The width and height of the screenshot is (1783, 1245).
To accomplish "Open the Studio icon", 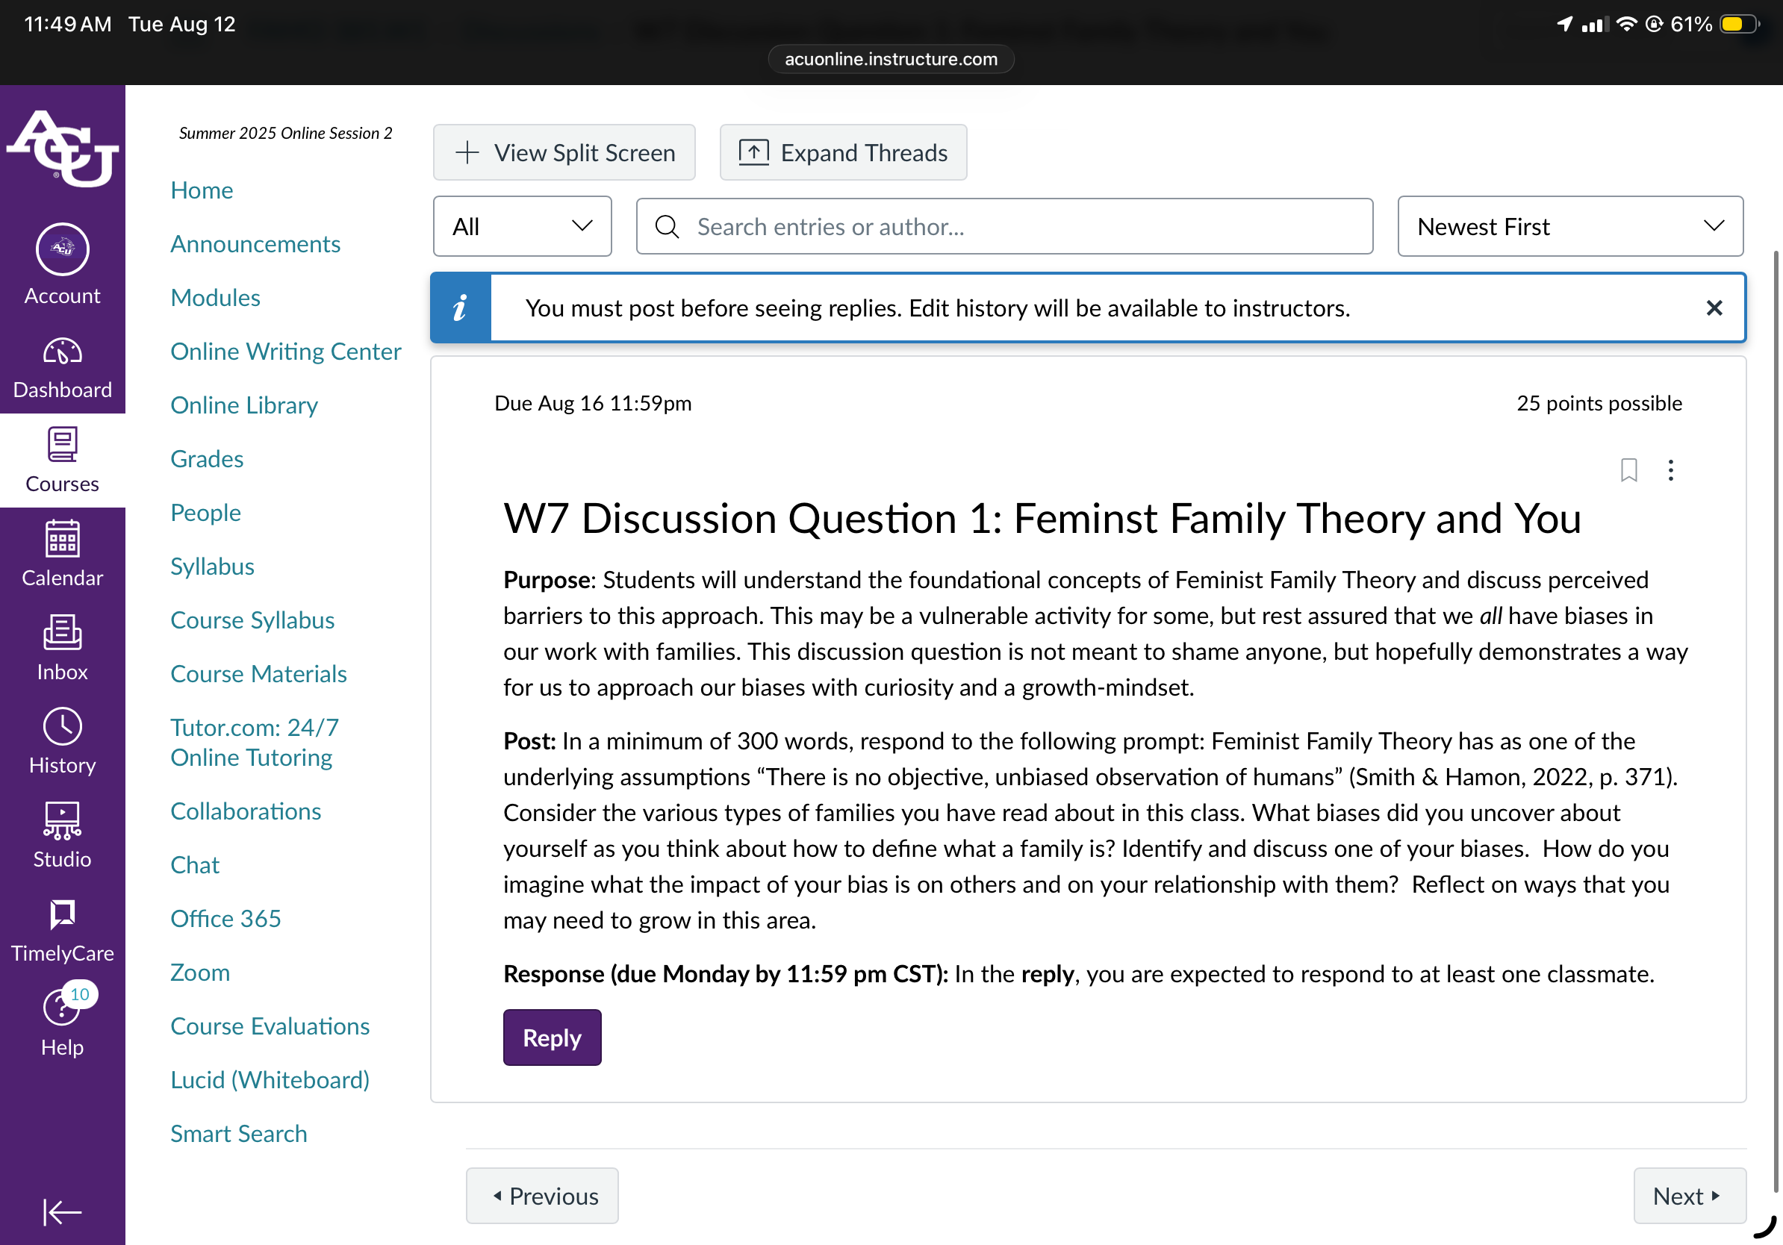I will [x=62, y=820].
